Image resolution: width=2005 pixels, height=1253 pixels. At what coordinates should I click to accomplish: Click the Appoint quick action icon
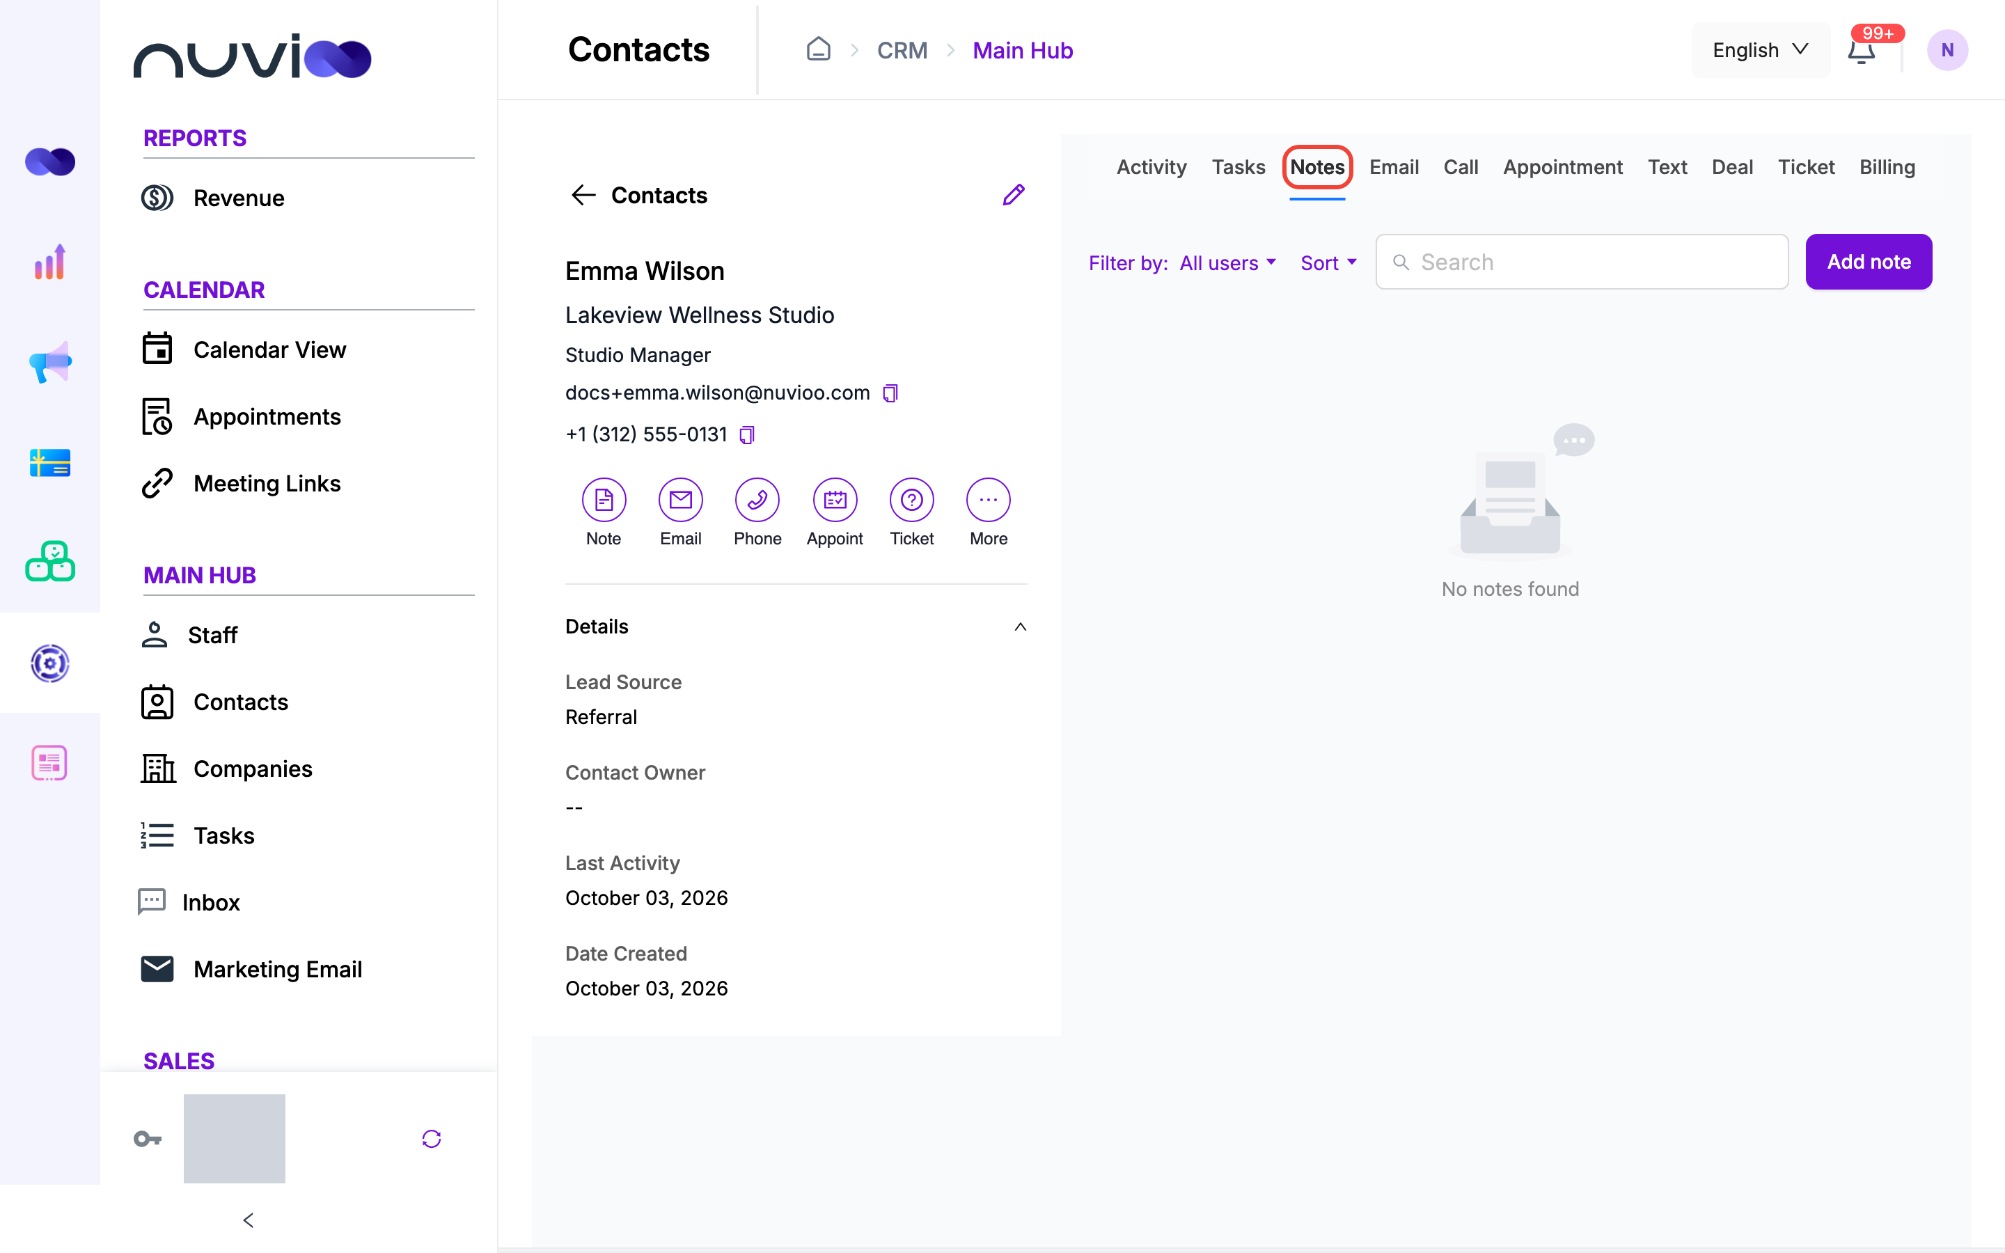pos(834,500)
